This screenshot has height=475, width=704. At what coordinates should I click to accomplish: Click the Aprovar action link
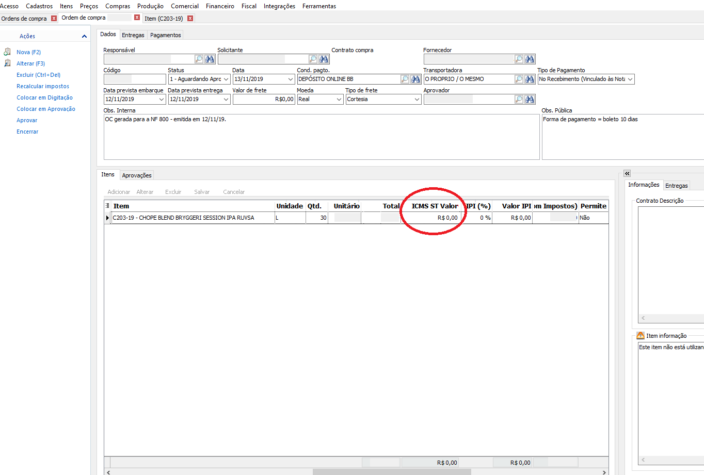27,120
